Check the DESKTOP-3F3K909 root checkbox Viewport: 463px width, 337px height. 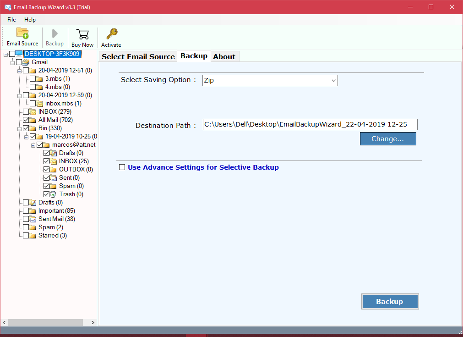[12, 54]
